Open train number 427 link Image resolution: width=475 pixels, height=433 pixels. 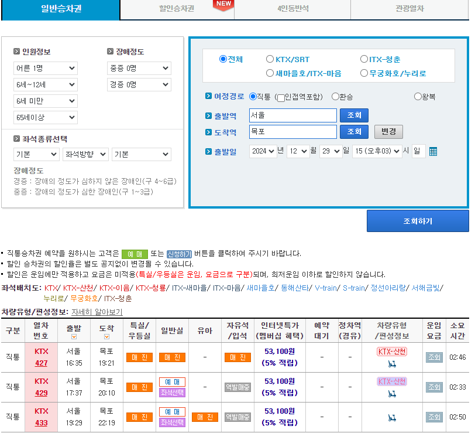pos(41,363)
